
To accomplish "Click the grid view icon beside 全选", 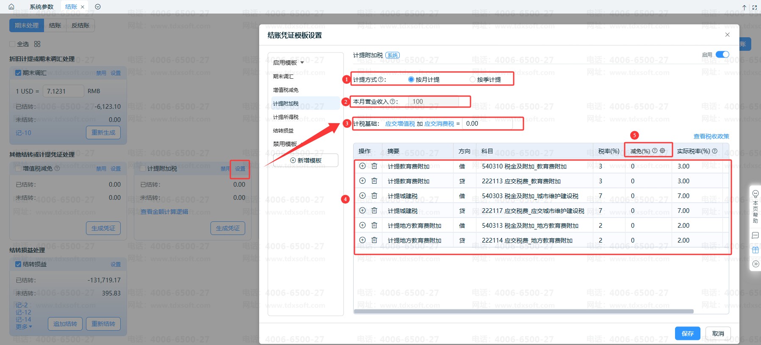I will click(x=37, y=44).
